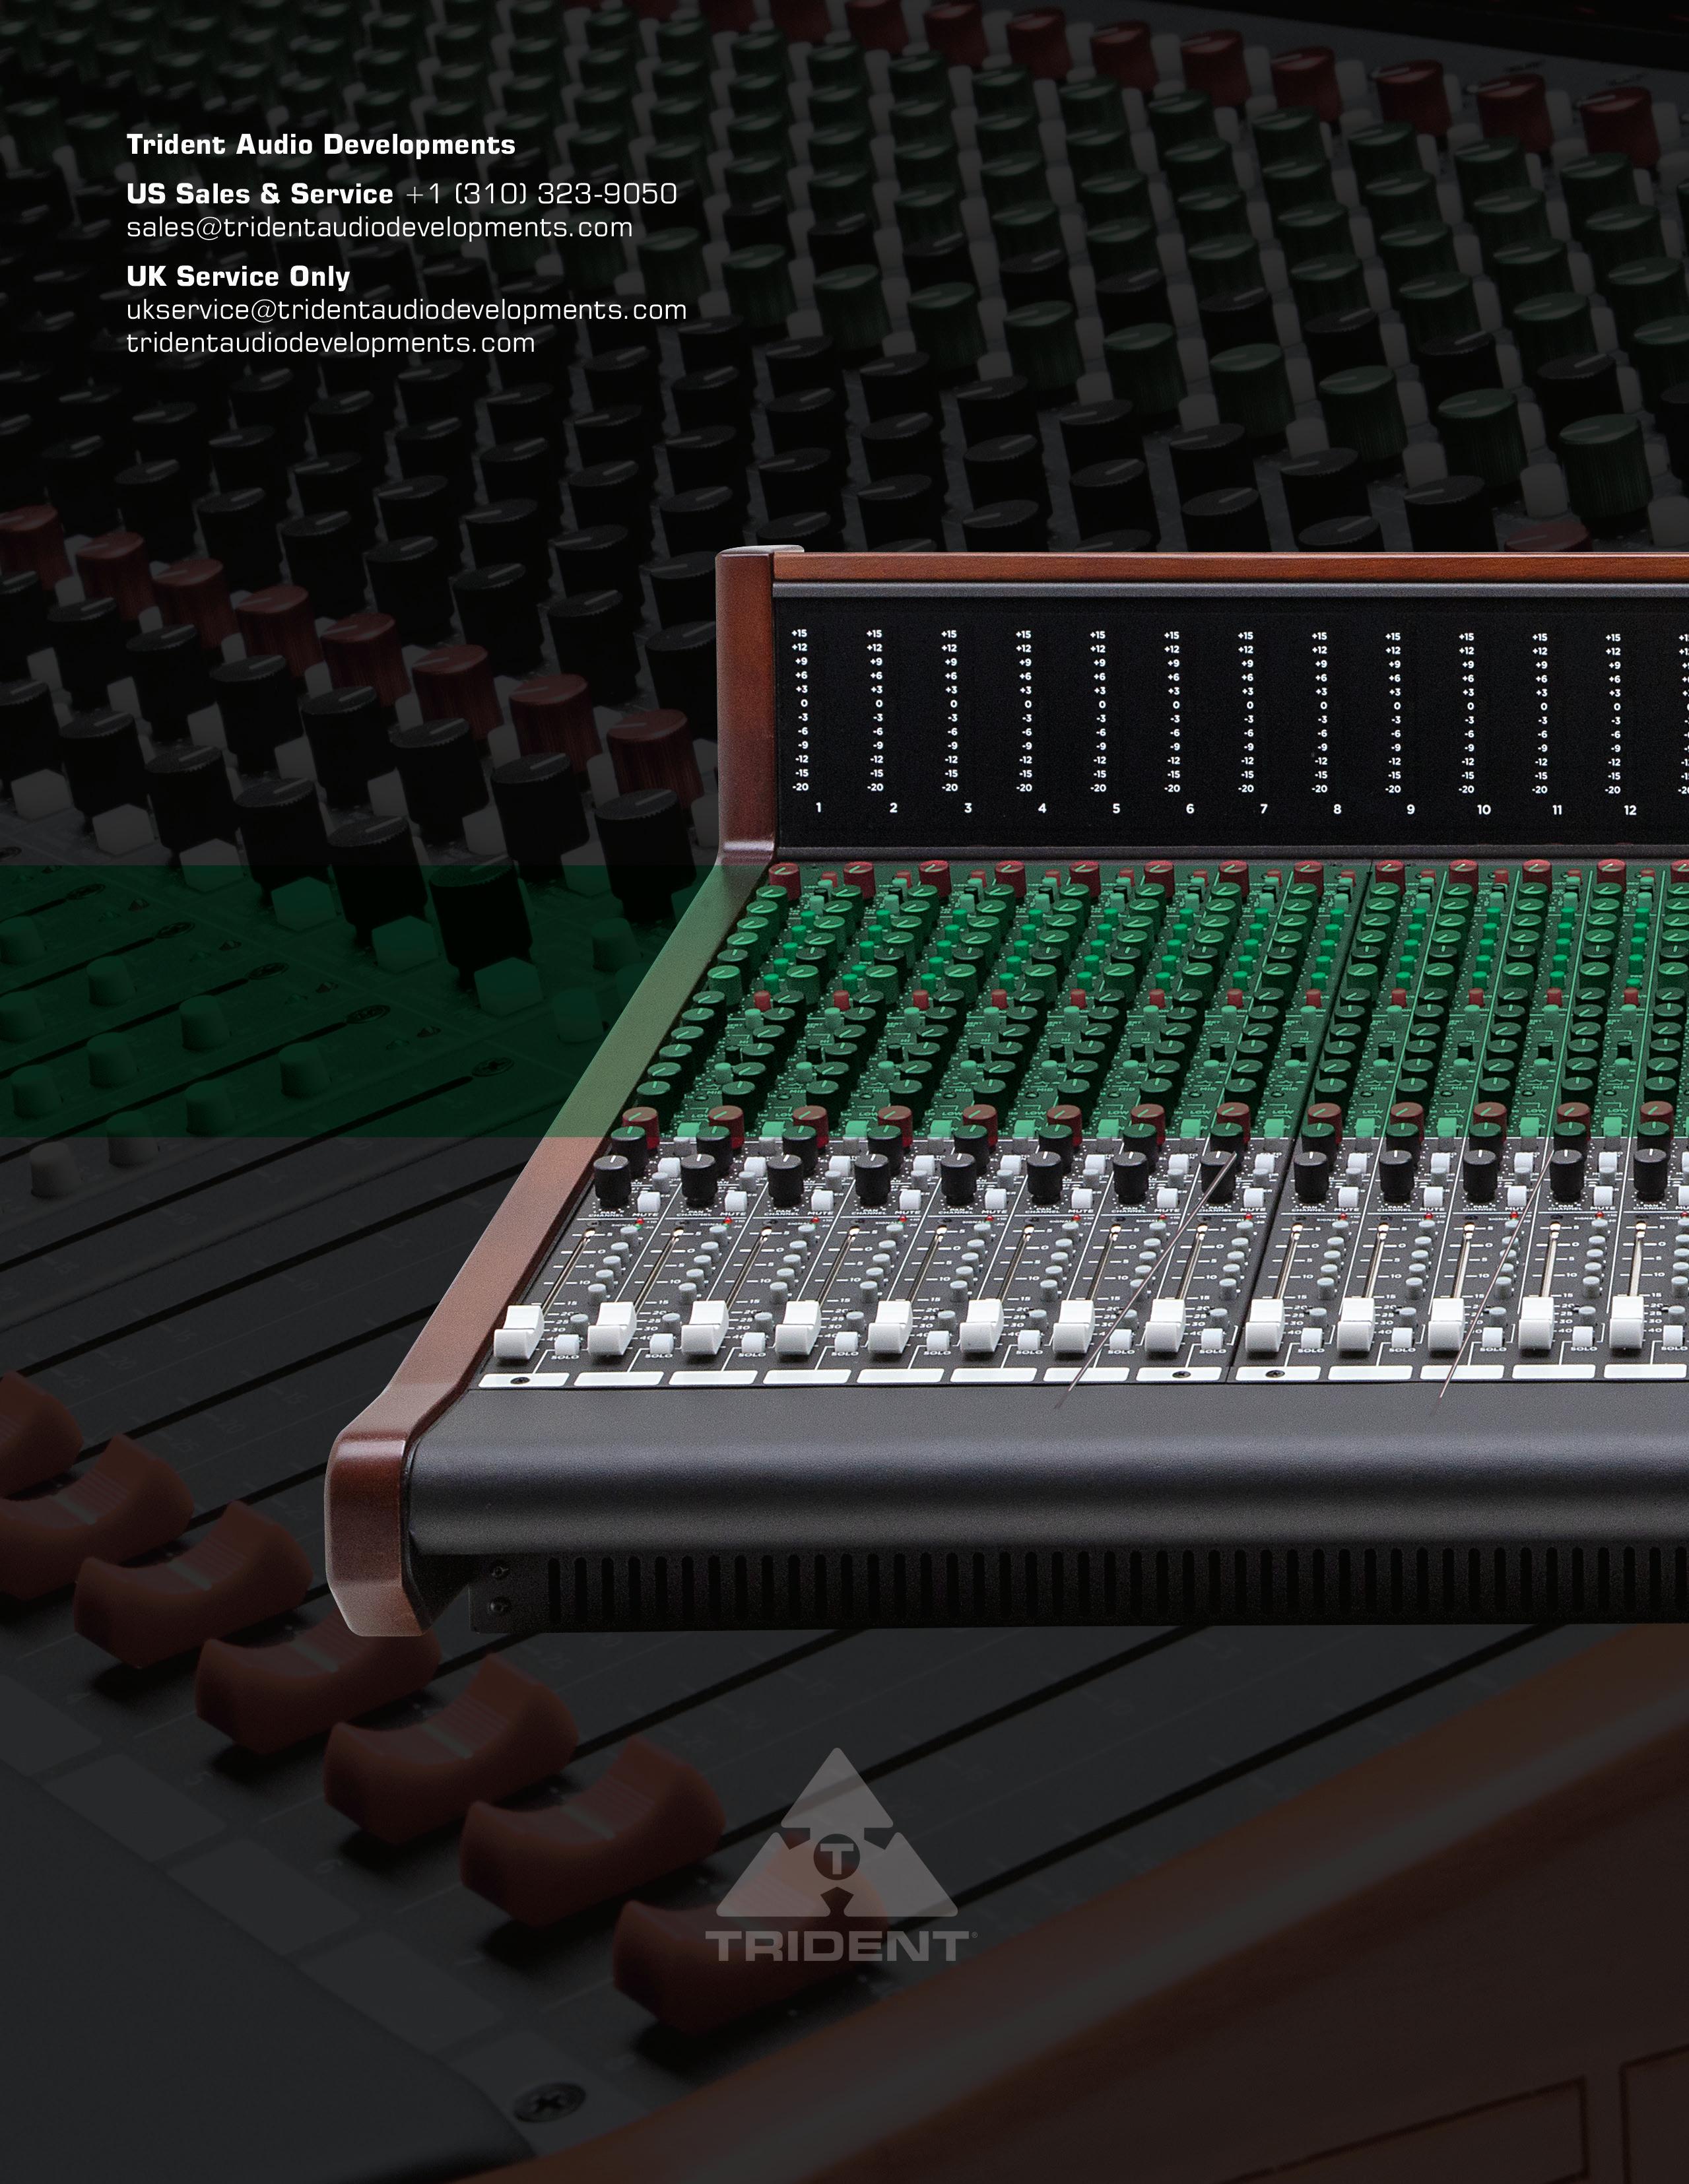Click the black pan knob on leftmost channel
This screenshot has height=2184, width=1689.
pyautogui.click(x=612, y=1179)
